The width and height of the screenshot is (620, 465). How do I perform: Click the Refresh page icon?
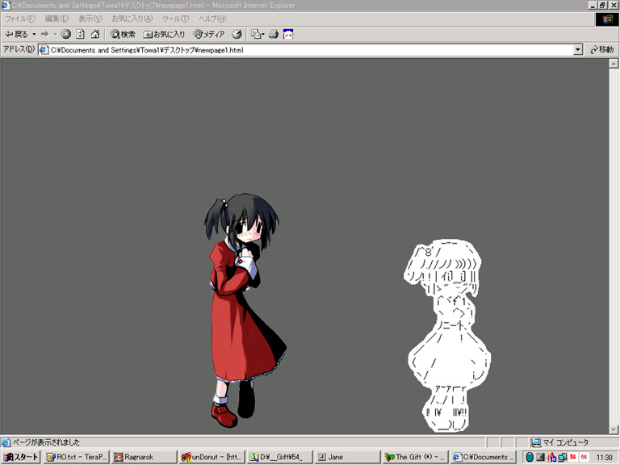pyautogui.click(x=80, y=35)
